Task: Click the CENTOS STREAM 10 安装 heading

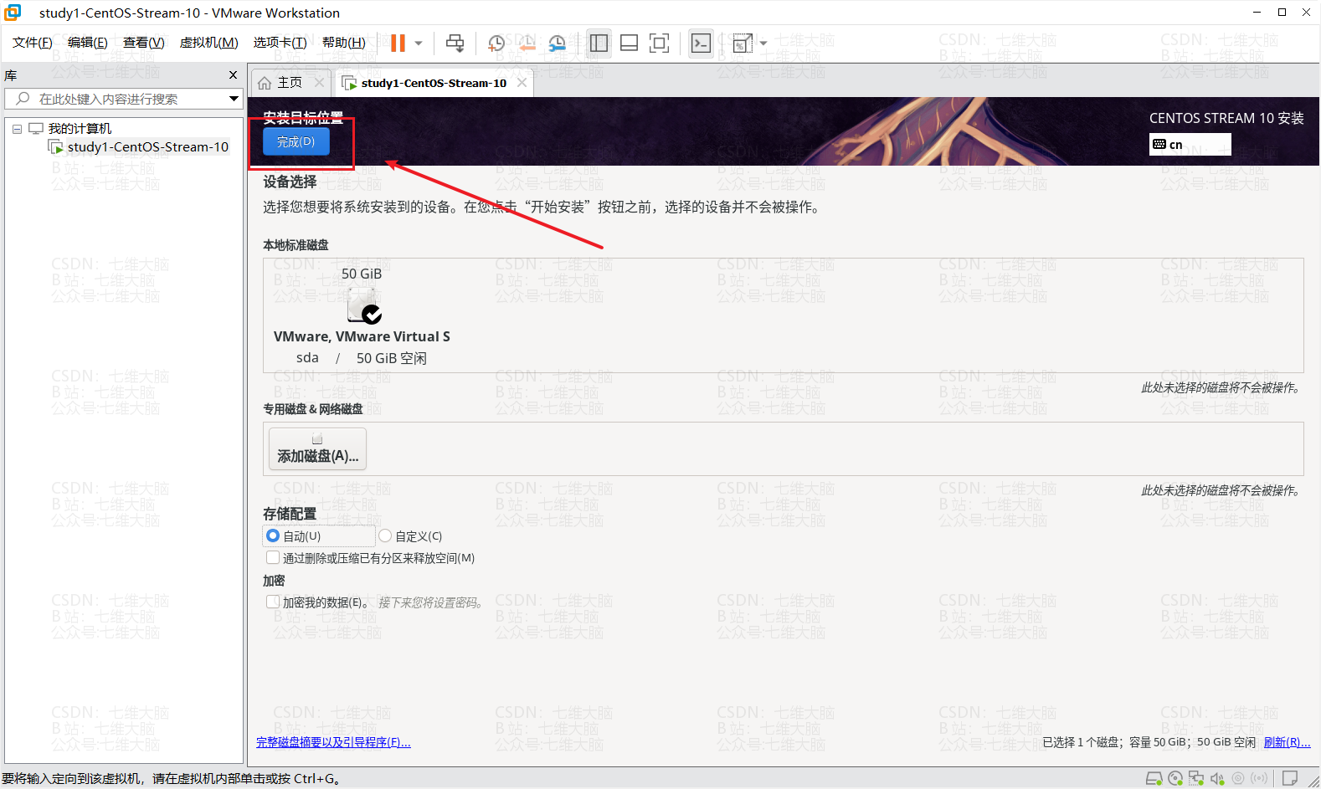Action: [1226, 118]
